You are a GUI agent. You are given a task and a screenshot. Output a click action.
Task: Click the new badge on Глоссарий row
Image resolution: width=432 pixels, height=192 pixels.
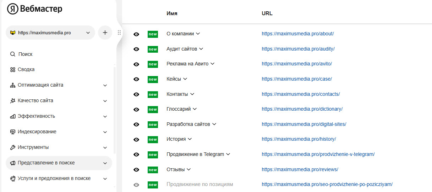click(153, 109)
